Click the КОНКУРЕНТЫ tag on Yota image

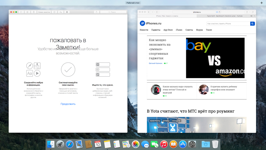[x=155, y=121]
